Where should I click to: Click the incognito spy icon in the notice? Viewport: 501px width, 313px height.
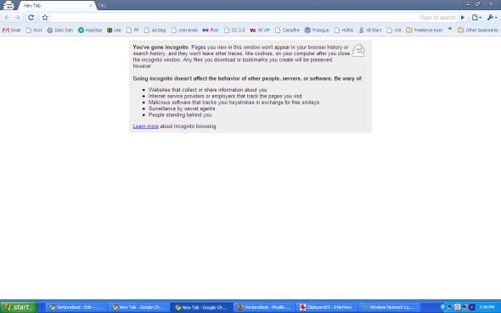click(x=358, y=51)
